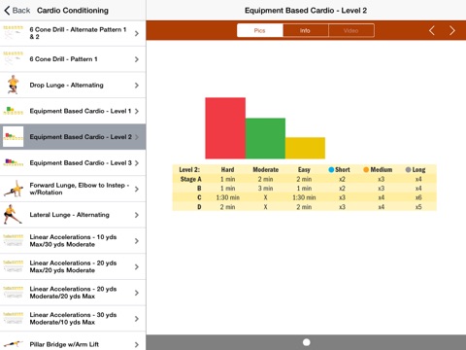Viewport: 466px width, 350px height.
Task: Expand Linear Accelerations 10 yds Max chevron
Action: (137, 241)
